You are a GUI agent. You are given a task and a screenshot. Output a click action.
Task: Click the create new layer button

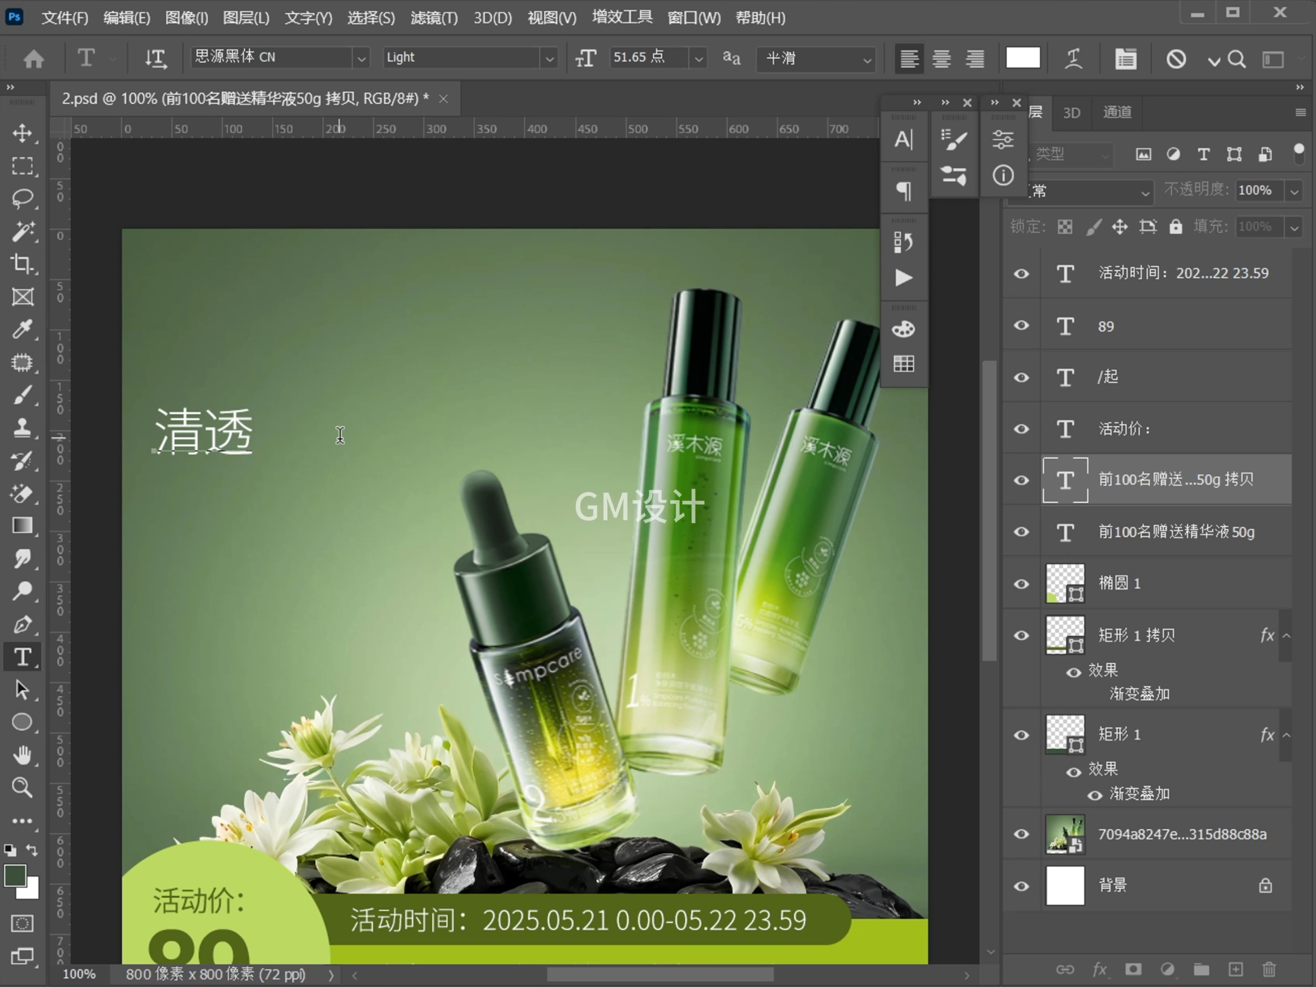[1235, 969]
